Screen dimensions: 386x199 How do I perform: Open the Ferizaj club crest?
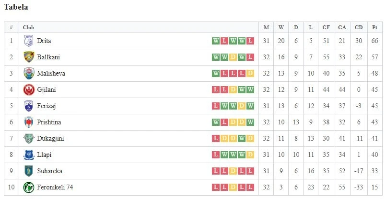(29, 106)
